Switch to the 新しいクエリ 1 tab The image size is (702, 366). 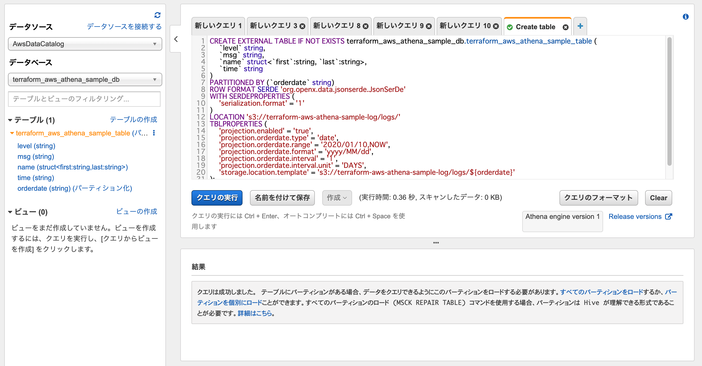tap(217, 25)
